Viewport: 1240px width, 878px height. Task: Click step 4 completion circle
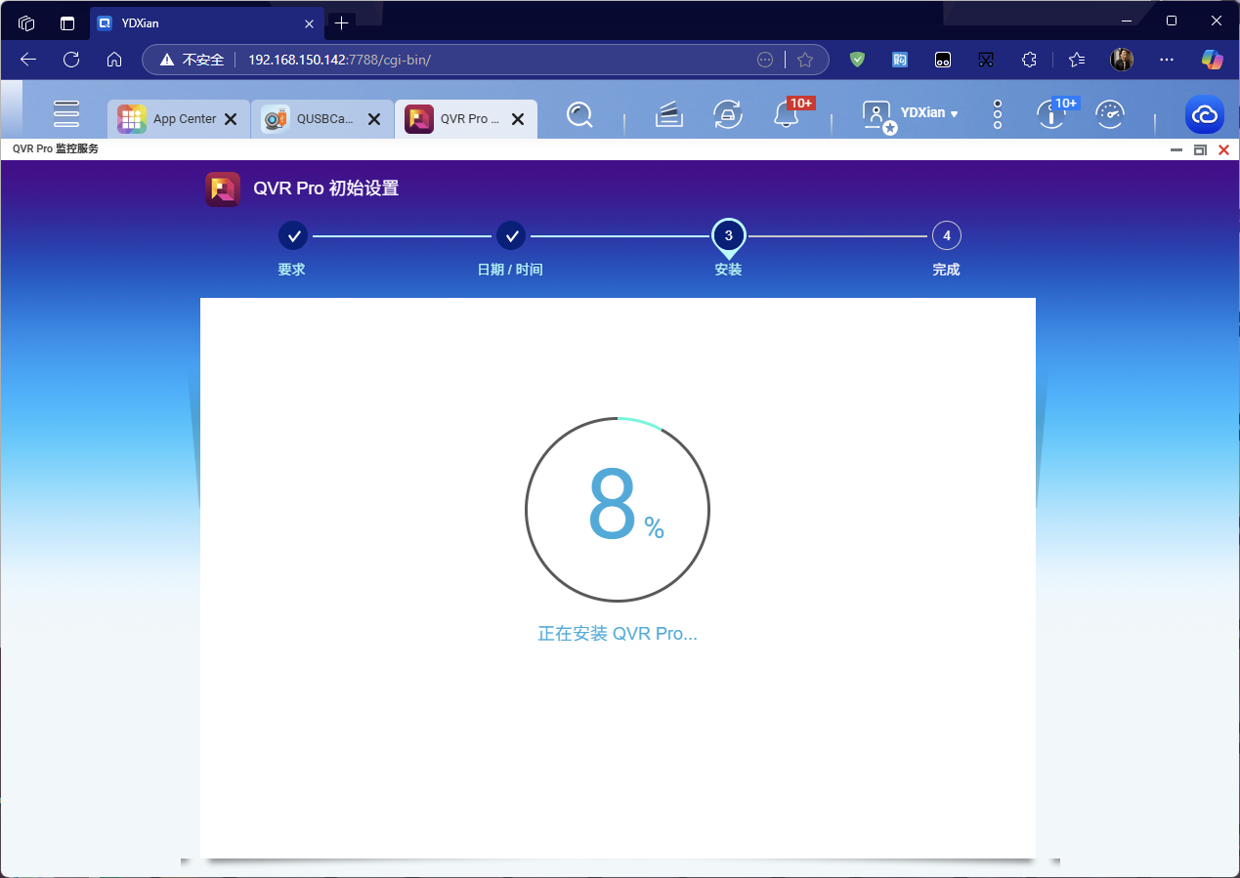coord(946,236)
